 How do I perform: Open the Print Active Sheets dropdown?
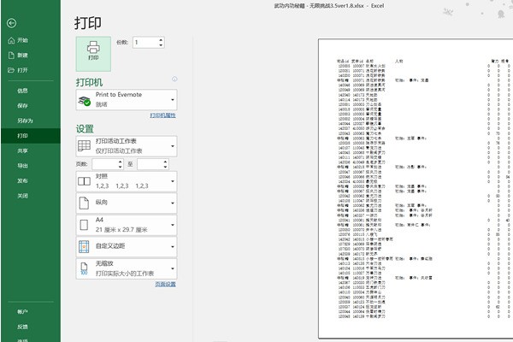click(x=127, y=146)
